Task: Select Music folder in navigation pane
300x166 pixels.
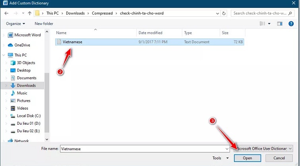Action: (22, 93)
